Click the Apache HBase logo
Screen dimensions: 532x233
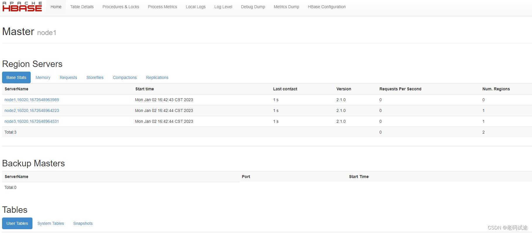coord(22,7)
